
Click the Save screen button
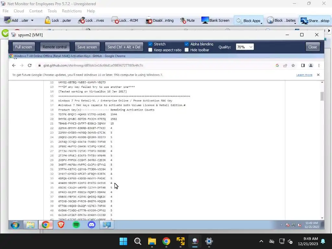click(87, 47)
